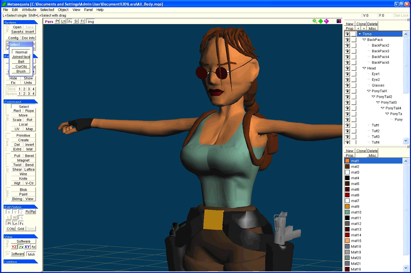Select the mat1 orange color swatch
Image resolution: width=411 pixels, height=273 pixels.
click(347, 161)
